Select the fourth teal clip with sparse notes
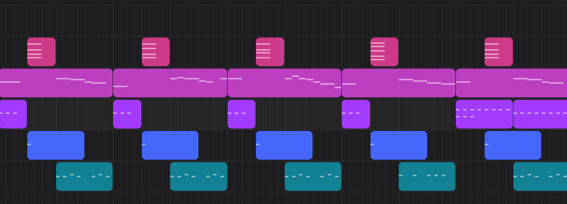This screenshot has width=567, height=204. (x=427, y=177)
